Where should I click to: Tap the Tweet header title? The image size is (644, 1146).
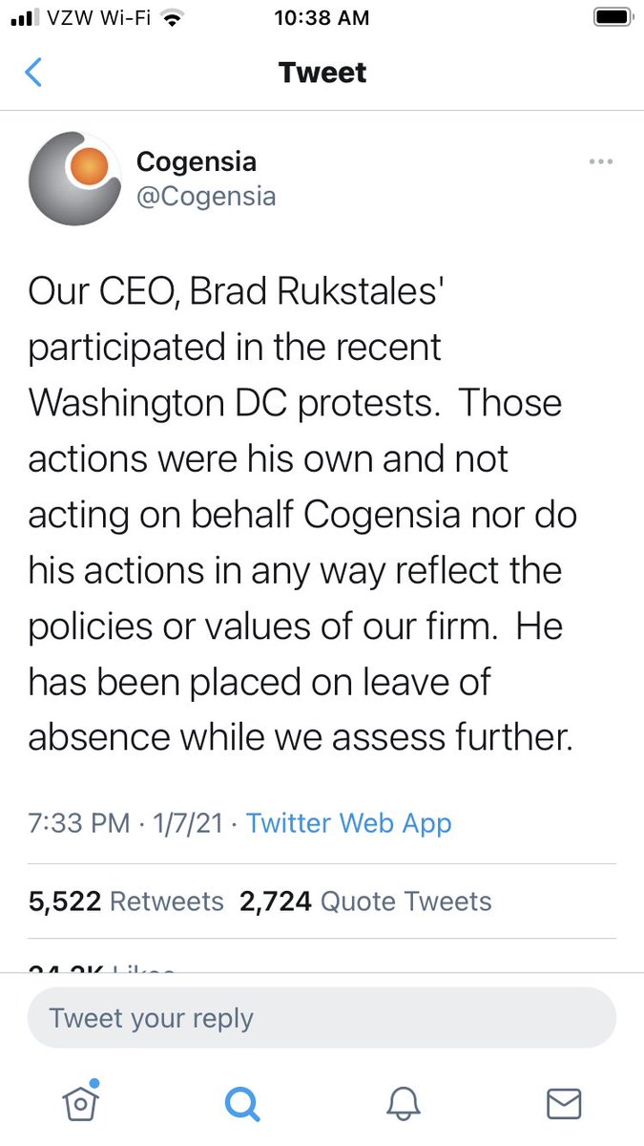click(322, 73)
